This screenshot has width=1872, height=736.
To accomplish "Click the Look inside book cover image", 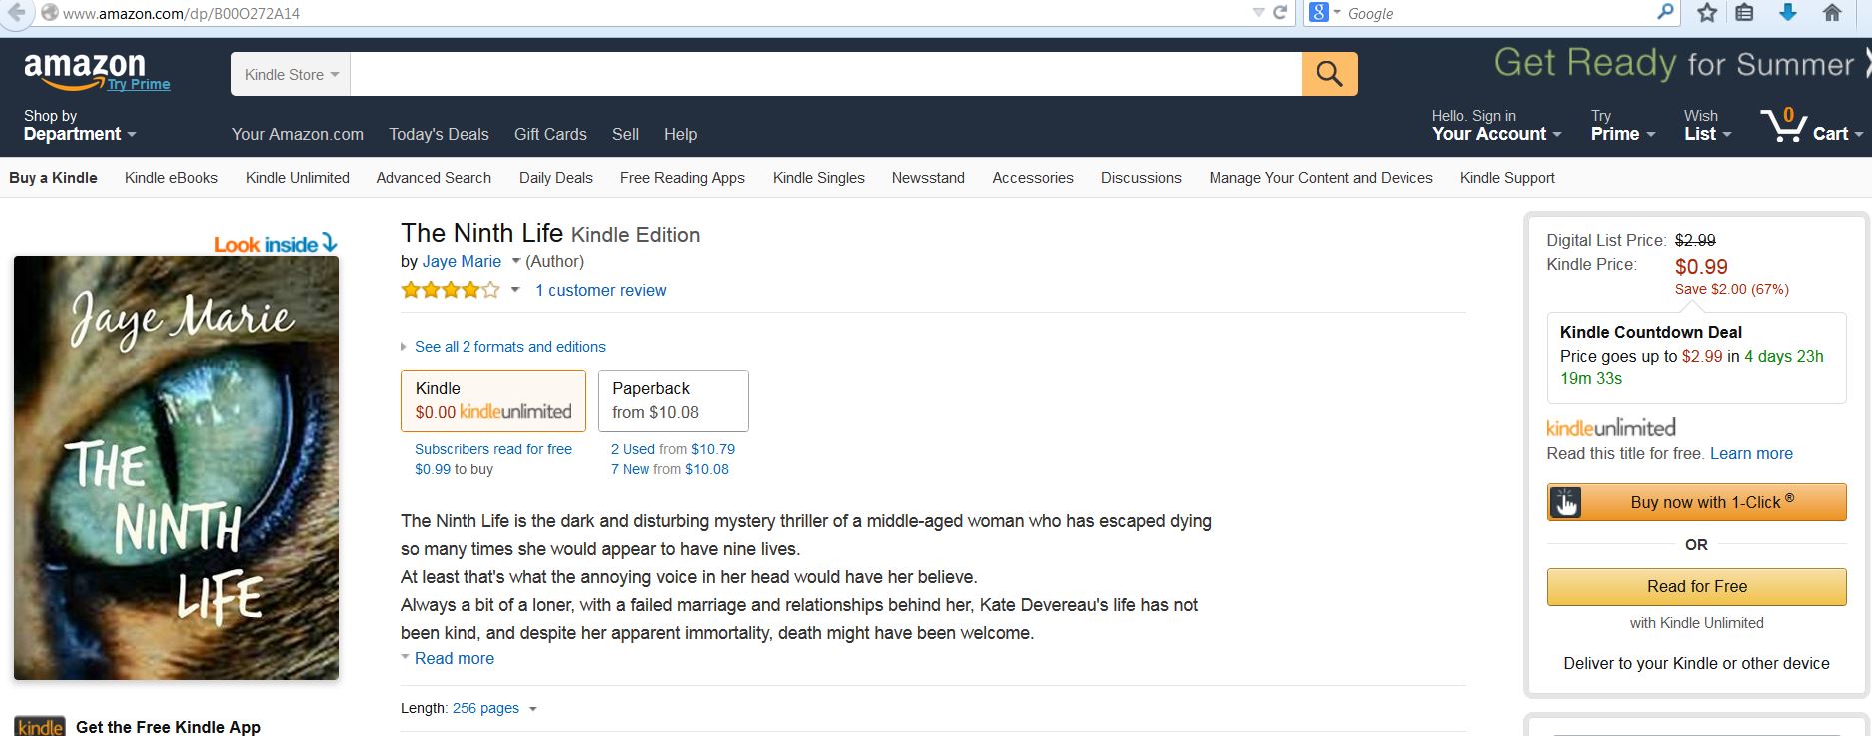I will pyautogui.click(x=176, y=466).
